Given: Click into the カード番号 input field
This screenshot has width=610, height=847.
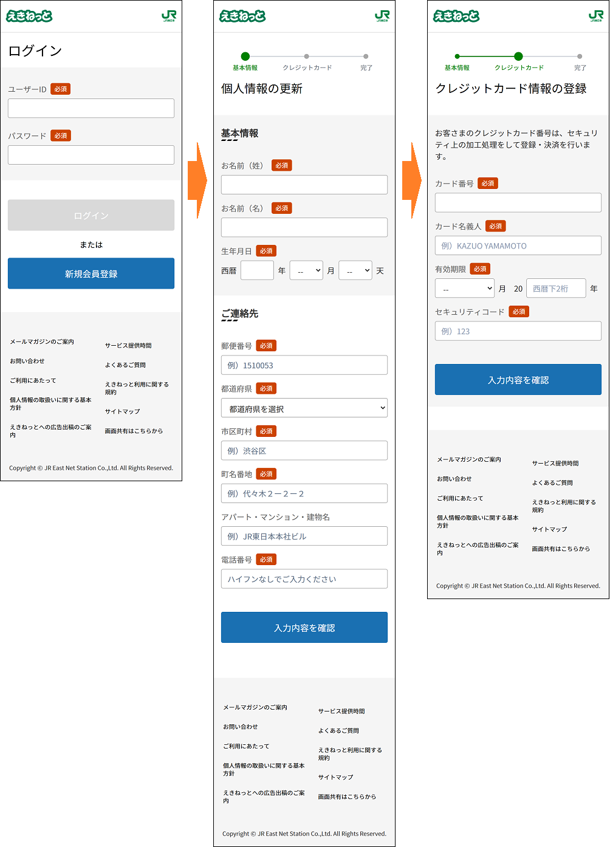Looking at the screenshot, I should click(518, 202).
